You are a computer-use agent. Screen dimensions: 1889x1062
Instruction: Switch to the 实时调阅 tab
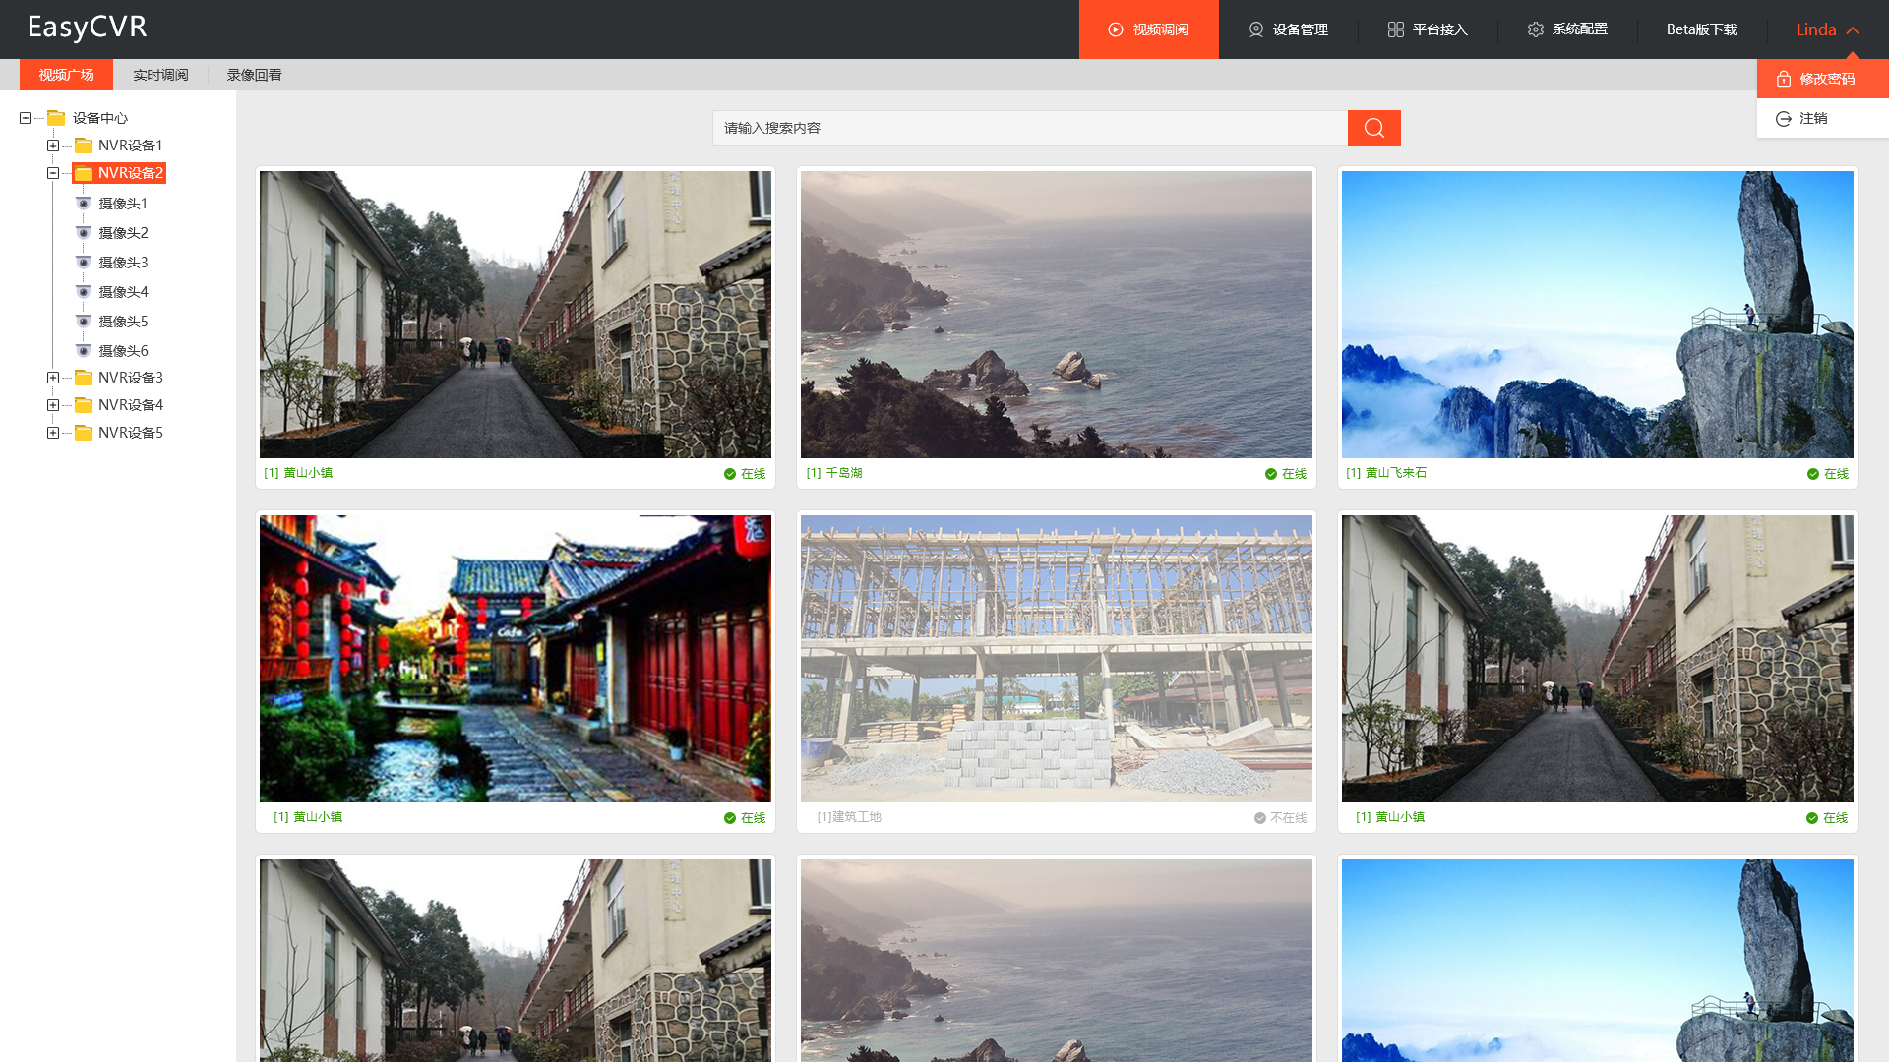click(x=160, y=74)
